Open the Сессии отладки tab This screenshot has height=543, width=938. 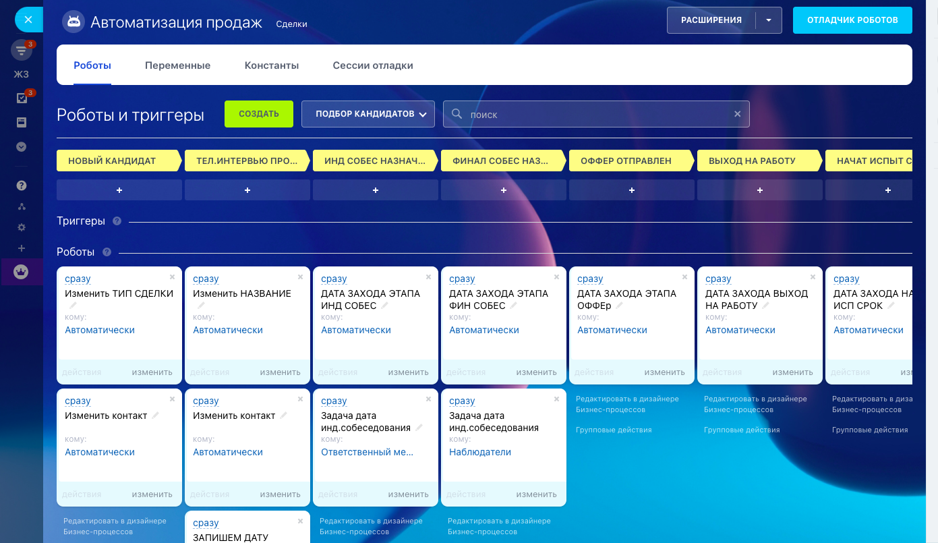(373, 65)
